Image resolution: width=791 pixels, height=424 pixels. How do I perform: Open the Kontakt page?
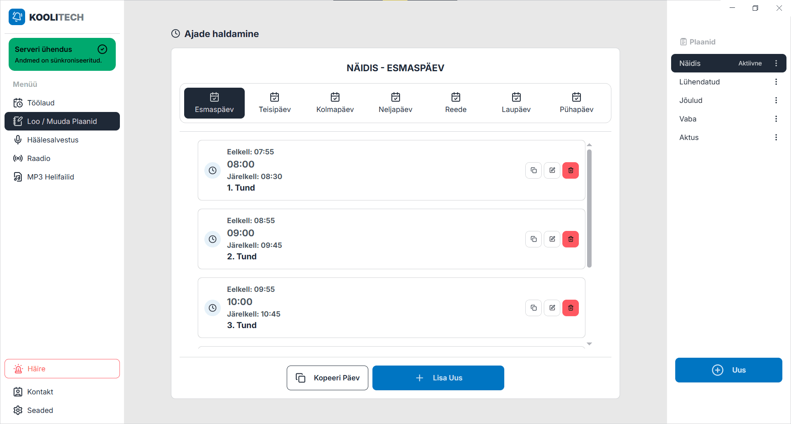62,392
